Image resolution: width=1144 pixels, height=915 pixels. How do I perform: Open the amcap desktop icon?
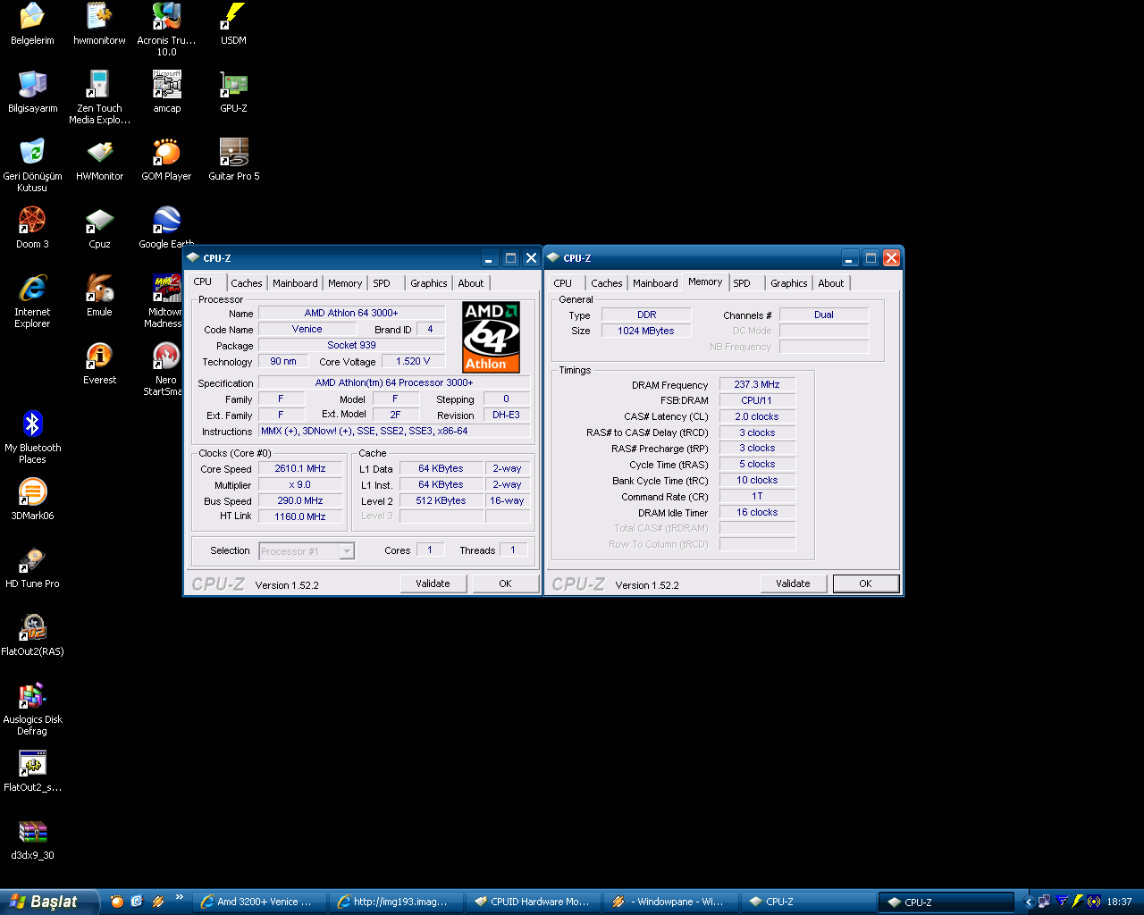(x=166, y=92)
